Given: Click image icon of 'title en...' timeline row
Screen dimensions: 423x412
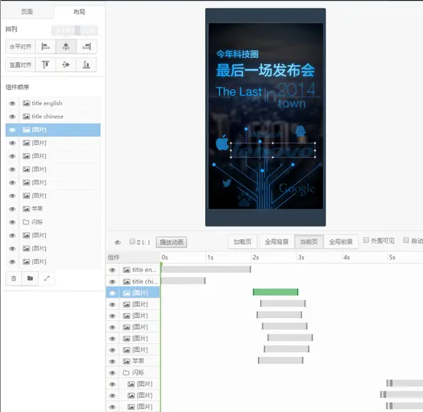Looking at the screenshot, I should pyautogui.click(x=126, y=269).
